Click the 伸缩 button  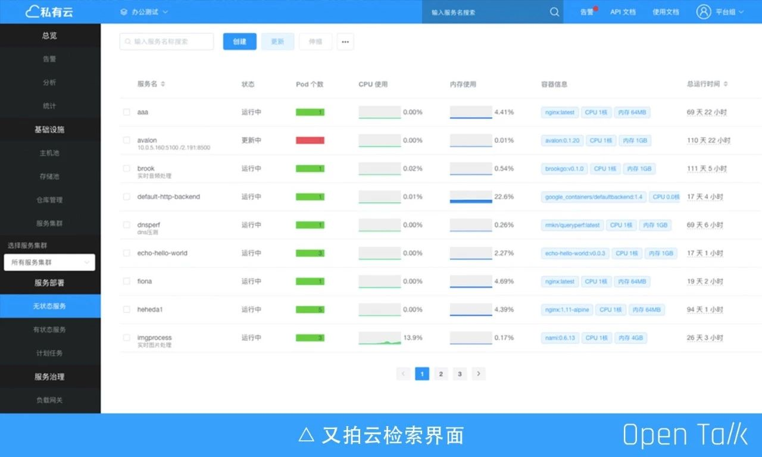click(316, 42)
